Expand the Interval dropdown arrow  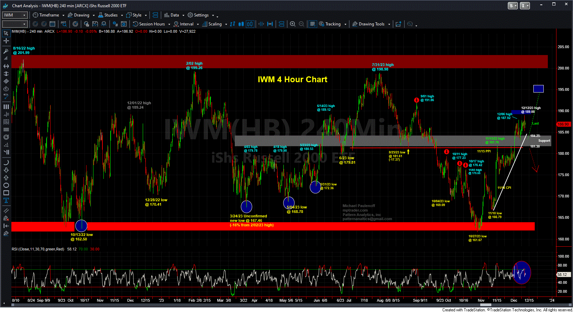pos(198,24)
